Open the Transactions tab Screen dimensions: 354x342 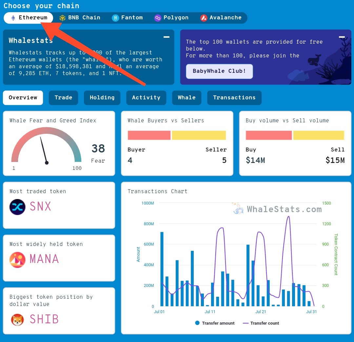point(234,98)
